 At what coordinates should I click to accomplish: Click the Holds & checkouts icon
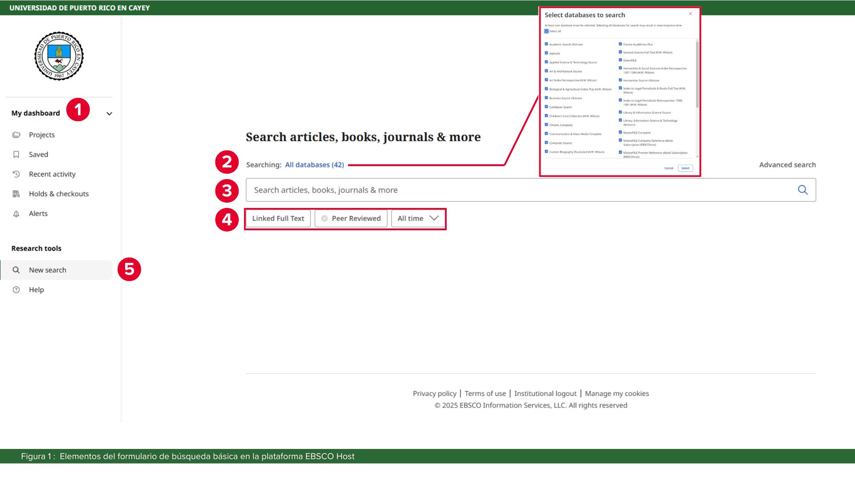pyautogui.click(x=16, y=193)
